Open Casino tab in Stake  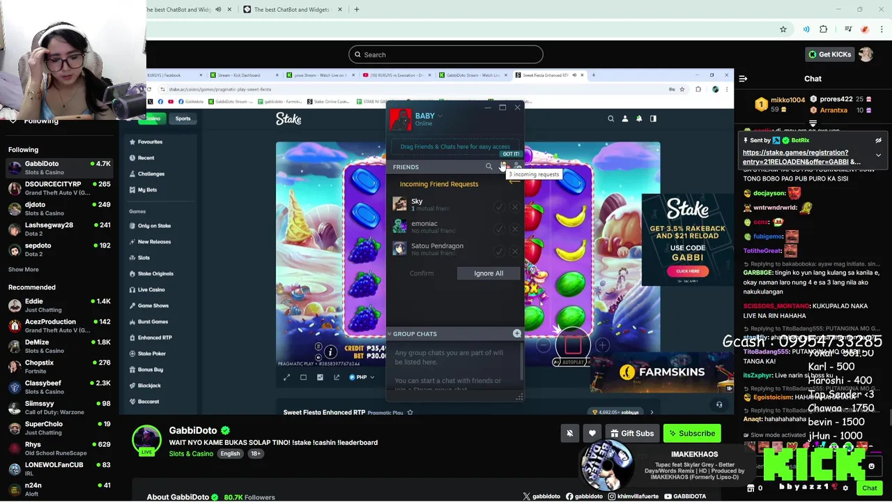pos(153,119)
